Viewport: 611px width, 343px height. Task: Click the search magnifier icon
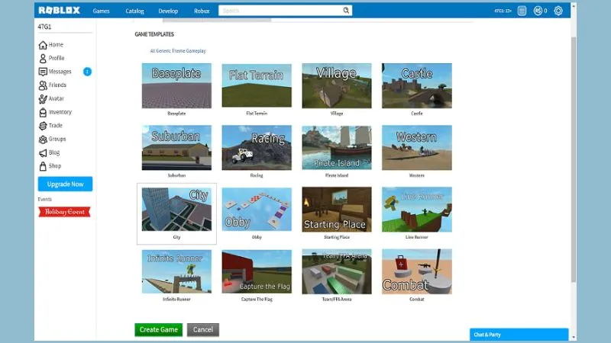point(346,11)
